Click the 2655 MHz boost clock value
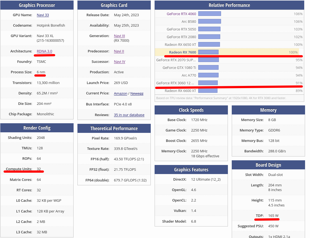310x238 pixels. point(199,141)
